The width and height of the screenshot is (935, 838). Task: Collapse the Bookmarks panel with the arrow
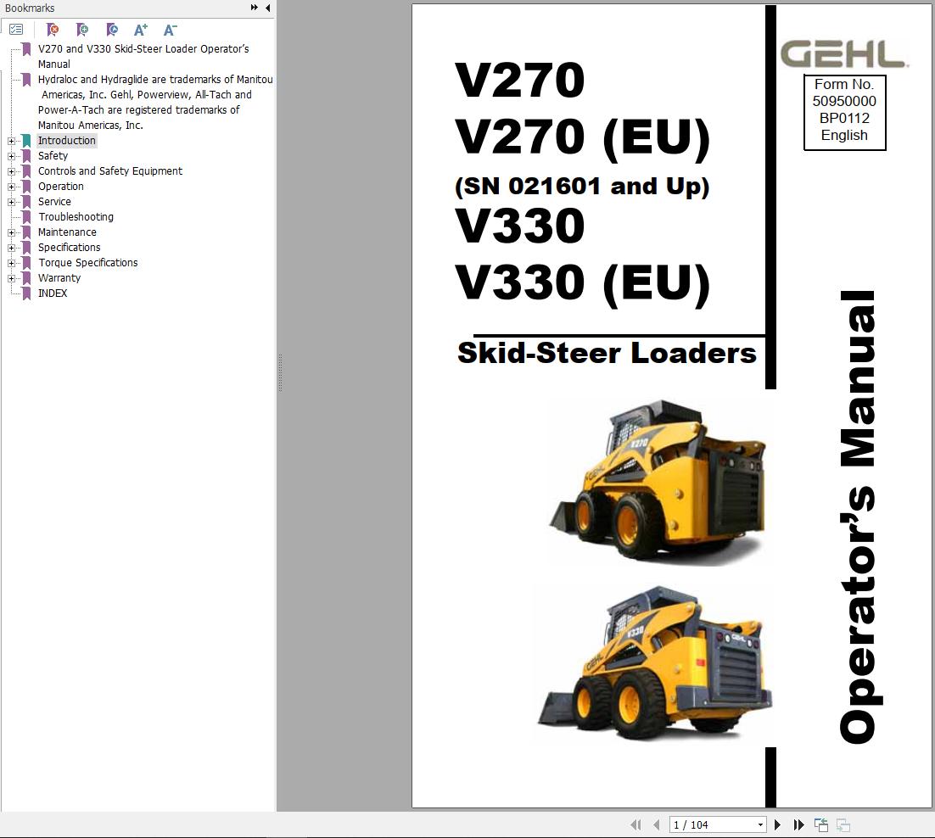pyautogui.click(x=267, y=8)
